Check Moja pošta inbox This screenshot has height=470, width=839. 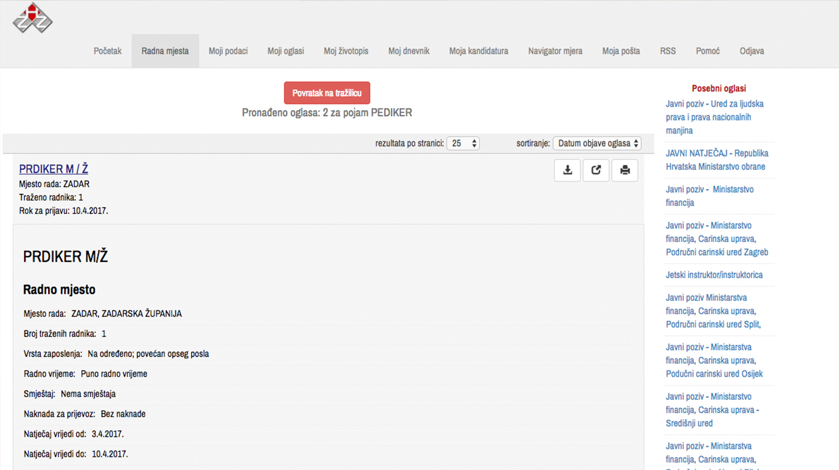click(x=621, y=51)
